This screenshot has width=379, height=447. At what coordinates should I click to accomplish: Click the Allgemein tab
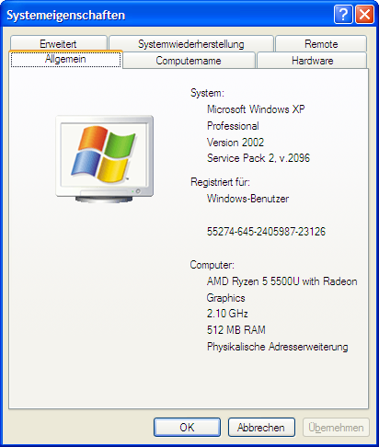[65, 59]
